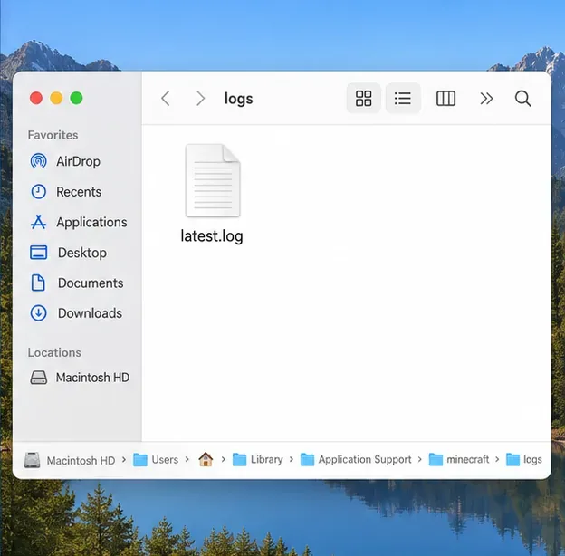Click the logs window title
The height and width of the screenshot is (556, 565).
click(x=238, y=99)
